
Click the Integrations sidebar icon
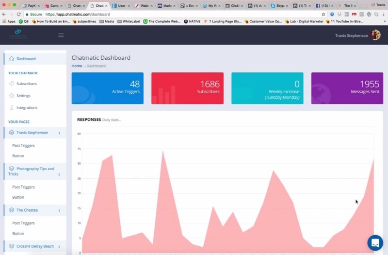12,107
